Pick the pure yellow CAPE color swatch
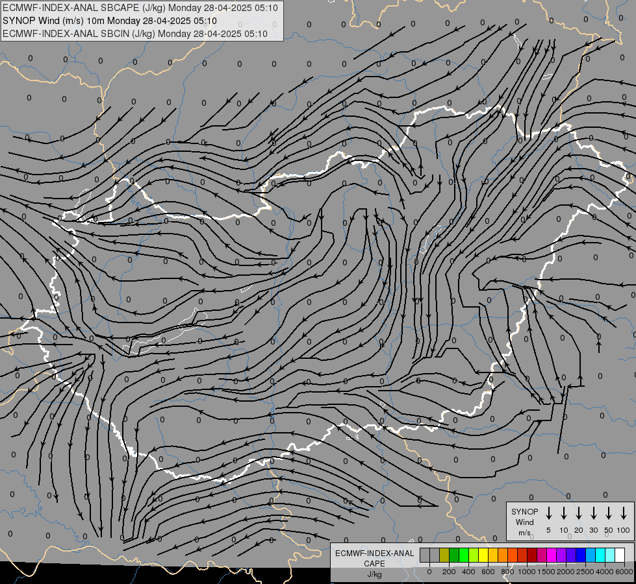 [483, 555]
